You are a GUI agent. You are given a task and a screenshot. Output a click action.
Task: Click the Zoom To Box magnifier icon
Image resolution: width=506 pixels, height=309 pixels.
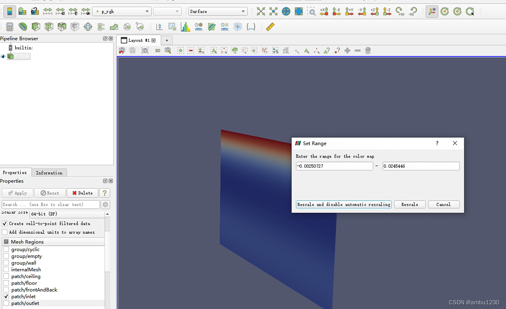(x=311, y=11)
